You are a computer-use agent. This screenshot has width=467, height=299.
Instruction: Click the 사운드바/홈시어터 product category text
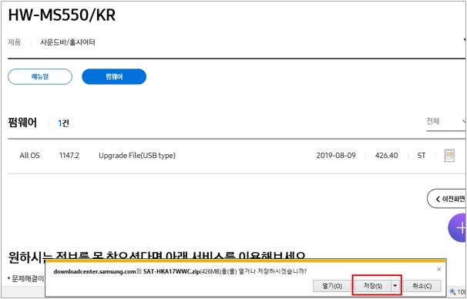(68, 42)
